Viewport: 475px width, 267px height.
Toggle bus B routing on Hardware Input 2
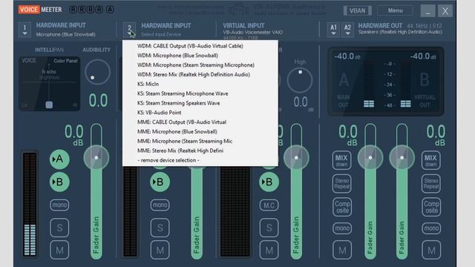(160, 182)
